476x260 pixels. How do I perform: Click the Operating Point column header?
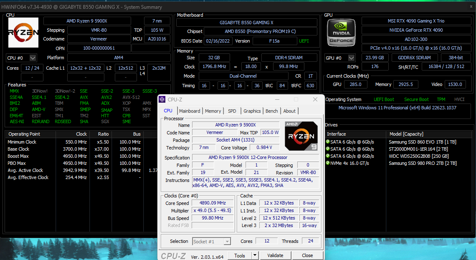tap(25, 134)
